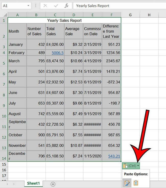Choose the paintbrush Formatting paste option
Image resolution: width=166 pixels, height=188 pixels.
click(127, 183)
